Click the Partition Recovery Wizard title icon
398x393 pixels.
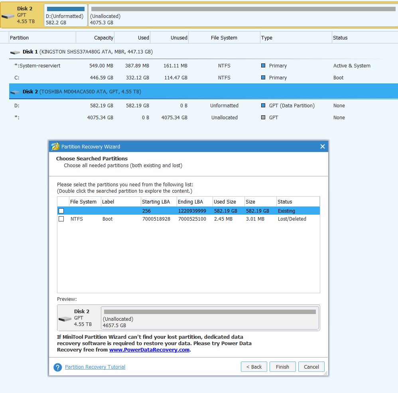point(55,146)
